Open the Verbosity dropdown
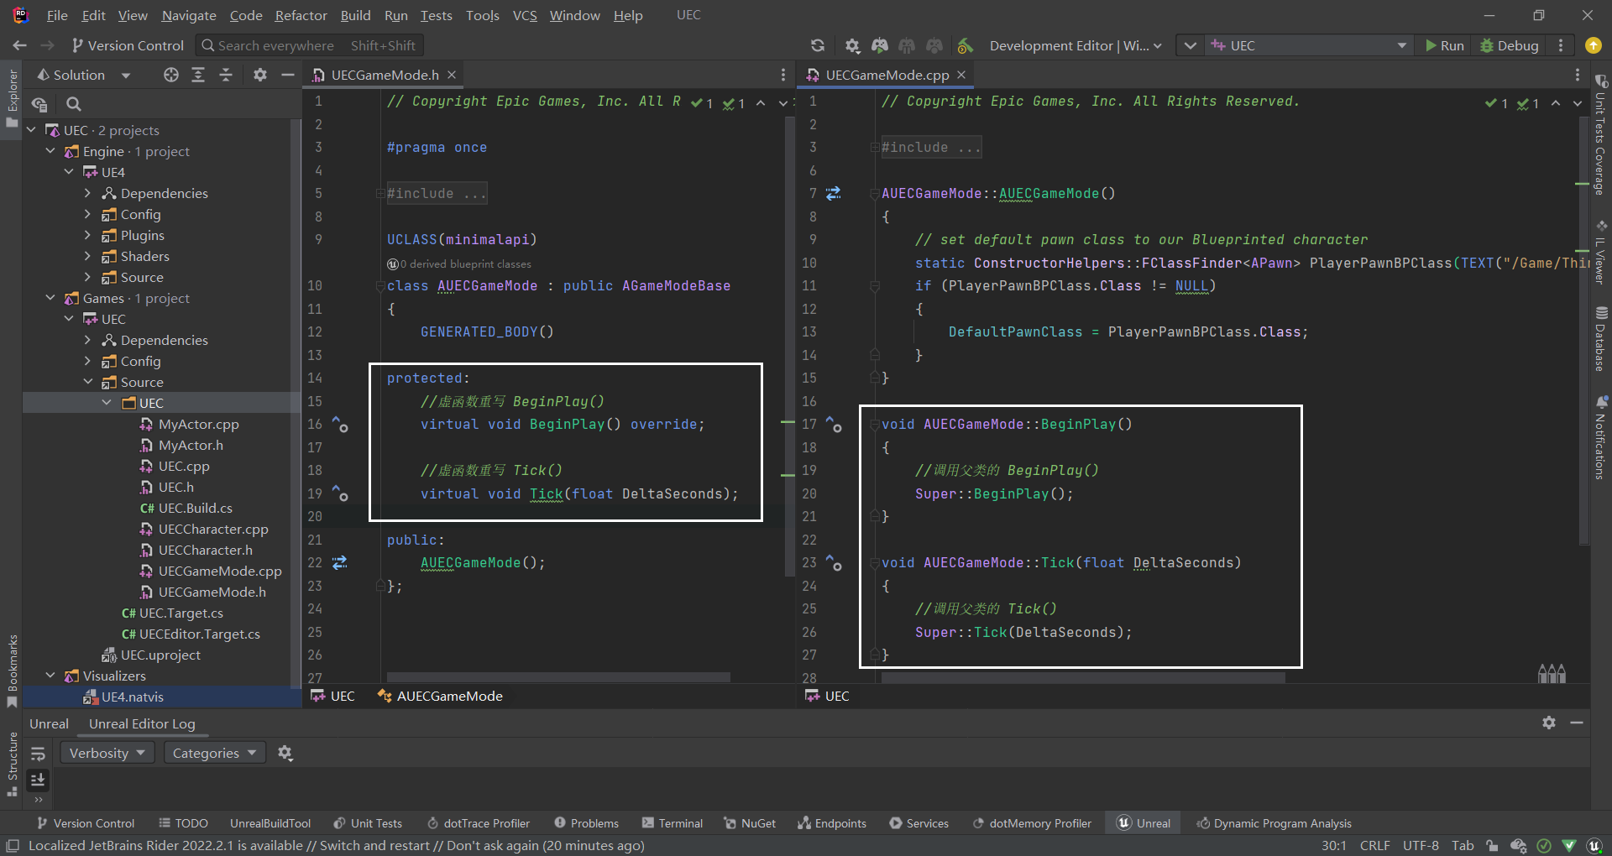 (x=107, y=754)
